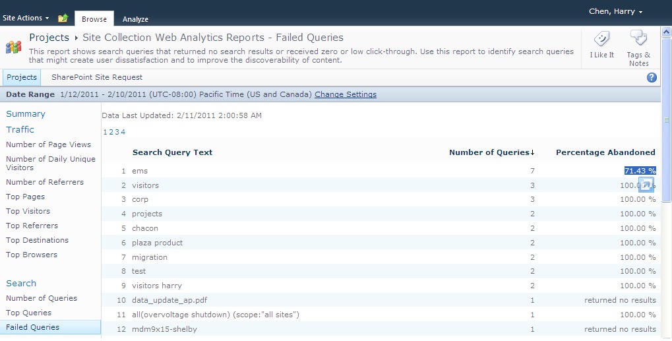Click 'returned no results' for data_update_ap.pdf
This screenshot has width=672, height=341.
pos(620,300)
